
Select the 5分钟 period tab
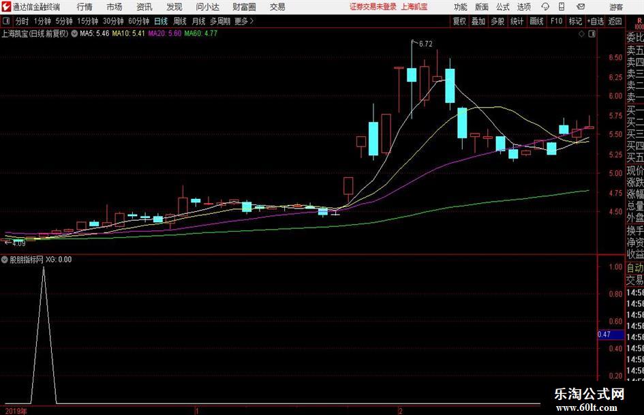(x=63, y=21)
